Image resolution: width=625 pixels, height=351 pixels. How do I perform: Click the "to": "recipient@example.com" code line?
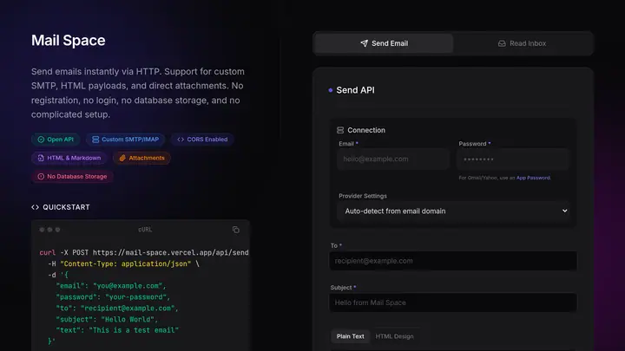pos(117,308)
